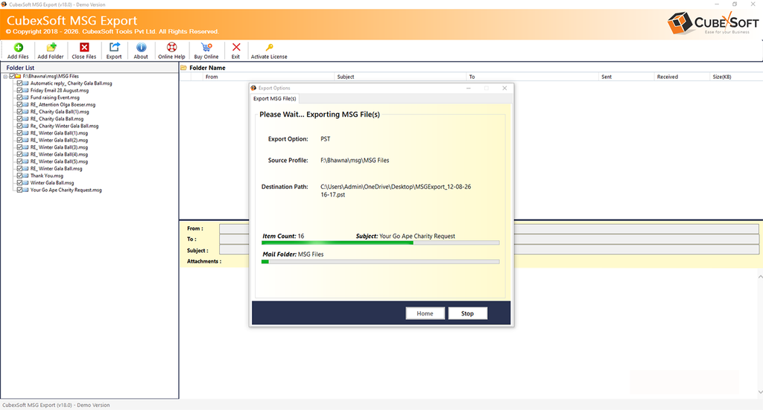Click the Export Options dialog title icon
The height and width of the screenshot is (410, 763).
click(x=253, y=88)
